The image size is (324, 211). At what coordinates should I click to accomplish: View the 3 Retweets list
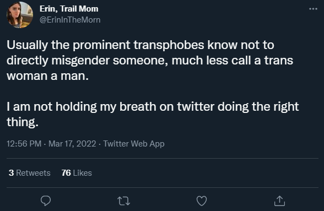pyautogui.click(x=30, y=173)
